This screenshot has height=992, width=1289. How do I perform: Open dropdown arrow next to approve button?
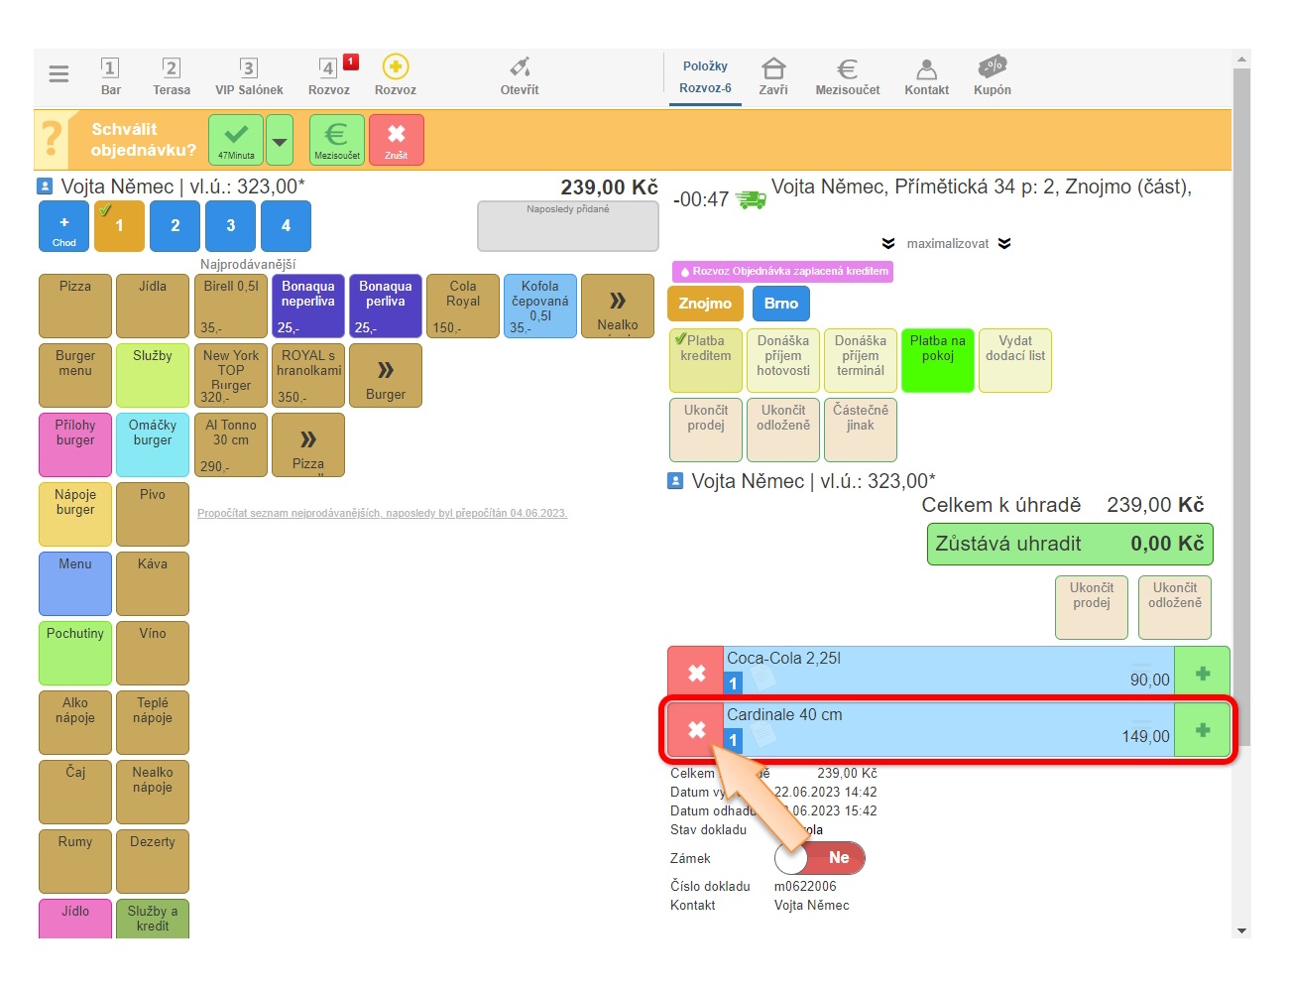point(281,141)
